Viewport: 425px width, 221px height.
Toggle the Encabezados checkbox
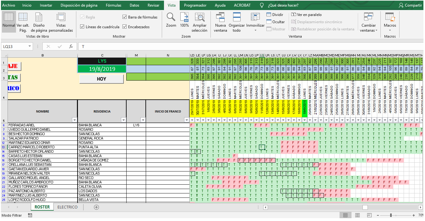click(x=125, y=27)
